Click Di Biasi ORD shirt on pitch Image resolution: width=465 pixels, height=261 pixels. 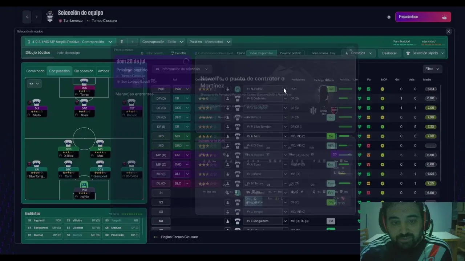tap(68, 143)
